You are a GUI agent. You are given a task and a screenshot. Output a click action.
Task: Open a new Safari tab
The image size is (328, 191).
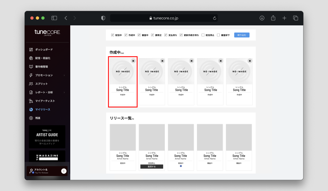pos(284,18)
